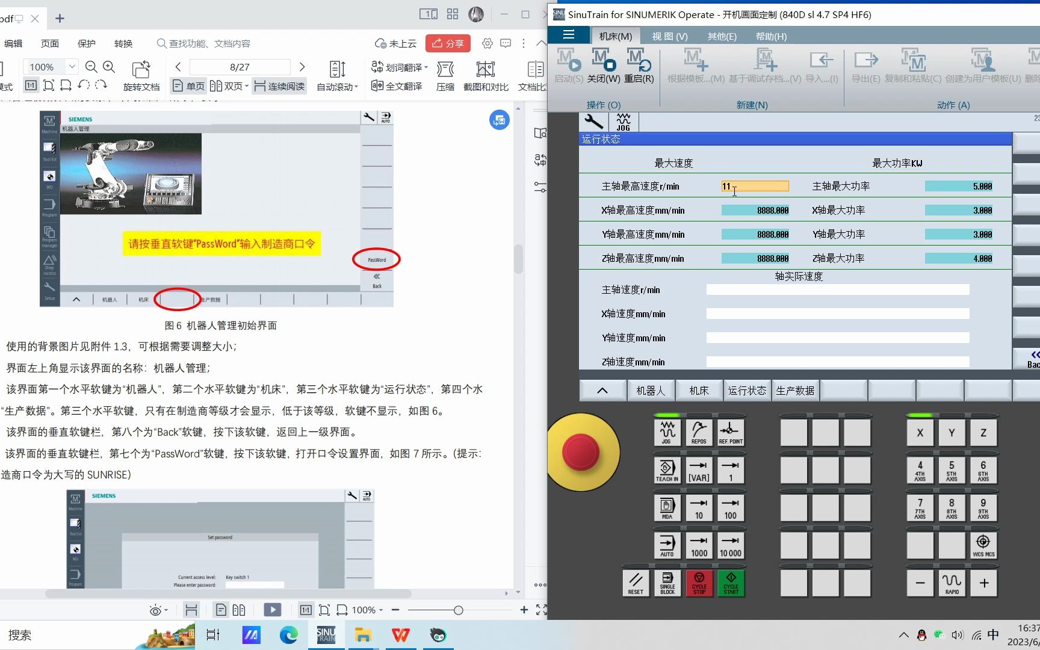
Task: Zoom in the PDF with plus magnifier
Action: (109, 66)
